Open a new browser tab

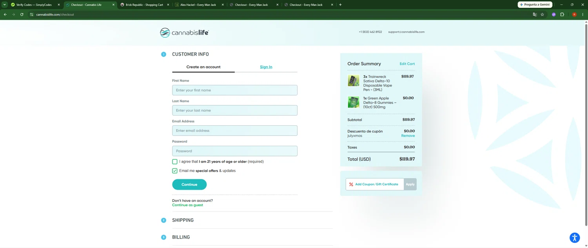340,5
